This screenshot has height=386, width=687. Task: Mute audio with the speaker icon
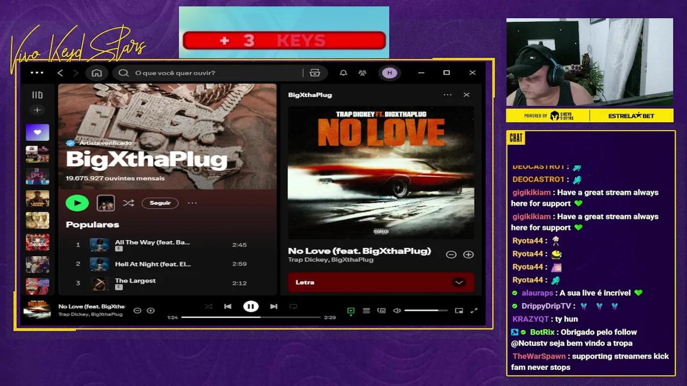pyautogui.click(x=397, y=310)
